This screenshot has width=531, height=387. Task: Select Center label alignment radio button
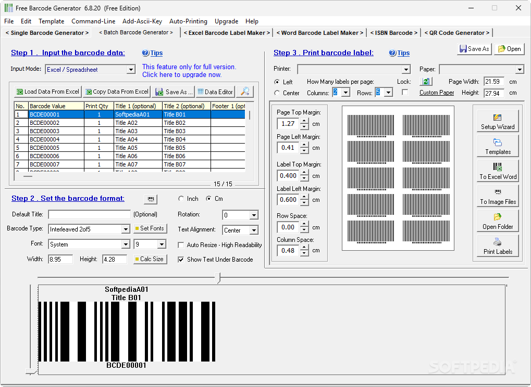coord(277,93)
